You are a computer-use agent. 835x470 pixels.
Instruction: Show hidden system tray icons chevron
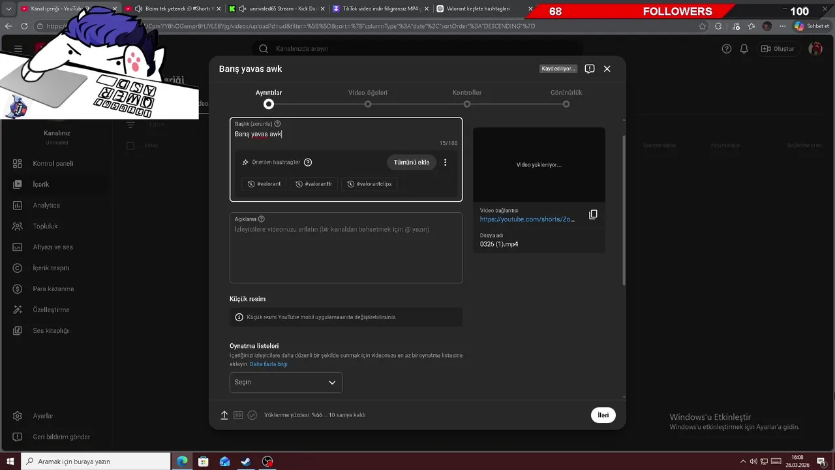click(743, 462)
